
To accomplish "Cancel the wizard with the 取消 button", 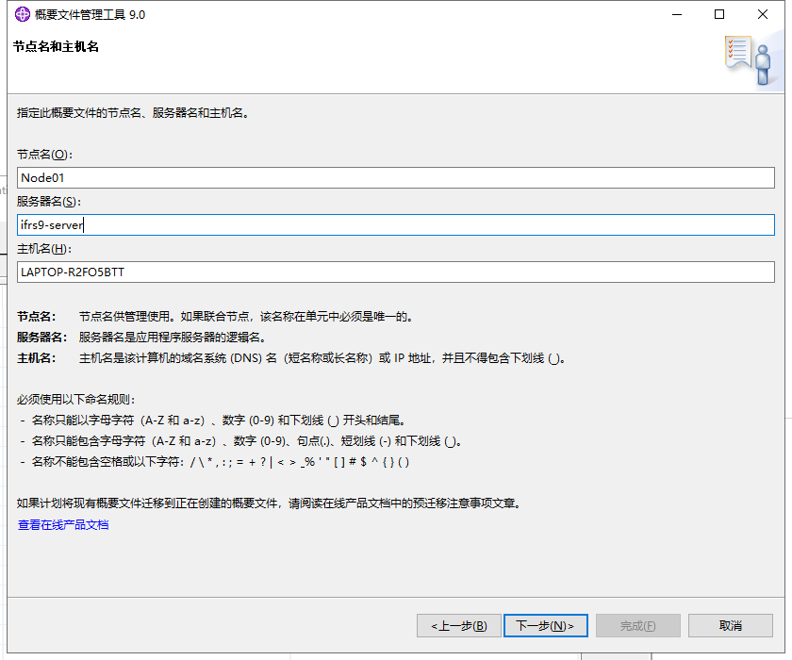I will [731, 626].
